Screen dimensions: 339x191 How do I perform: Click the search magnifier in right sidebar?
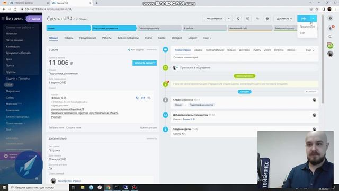point(330,37)
